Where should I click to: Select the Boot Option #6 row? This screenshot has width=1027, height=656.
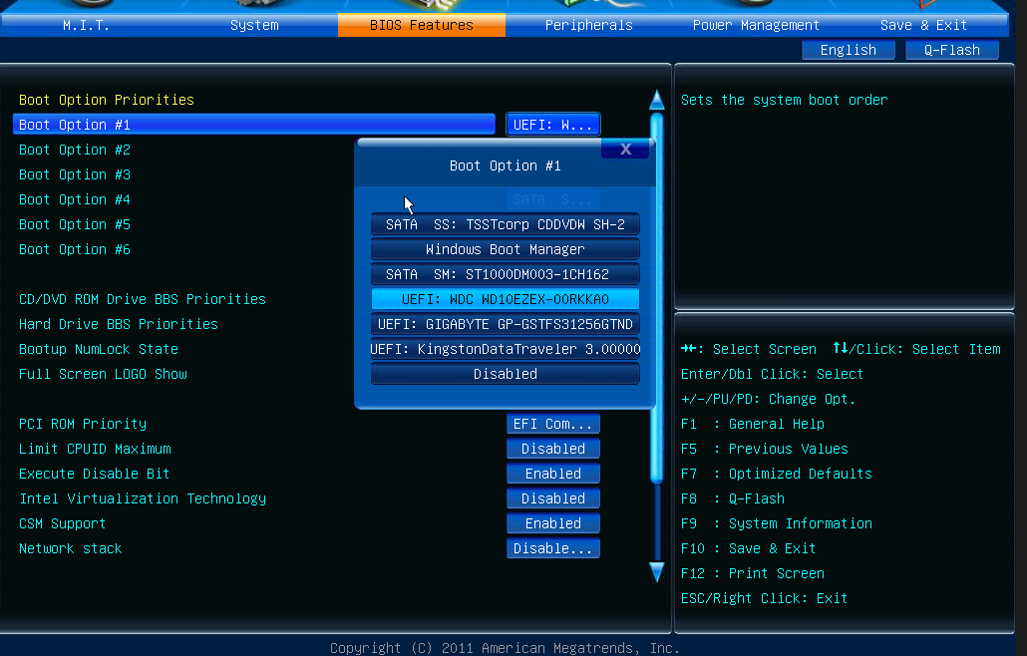pyautogui.click(x=75, y=249)
